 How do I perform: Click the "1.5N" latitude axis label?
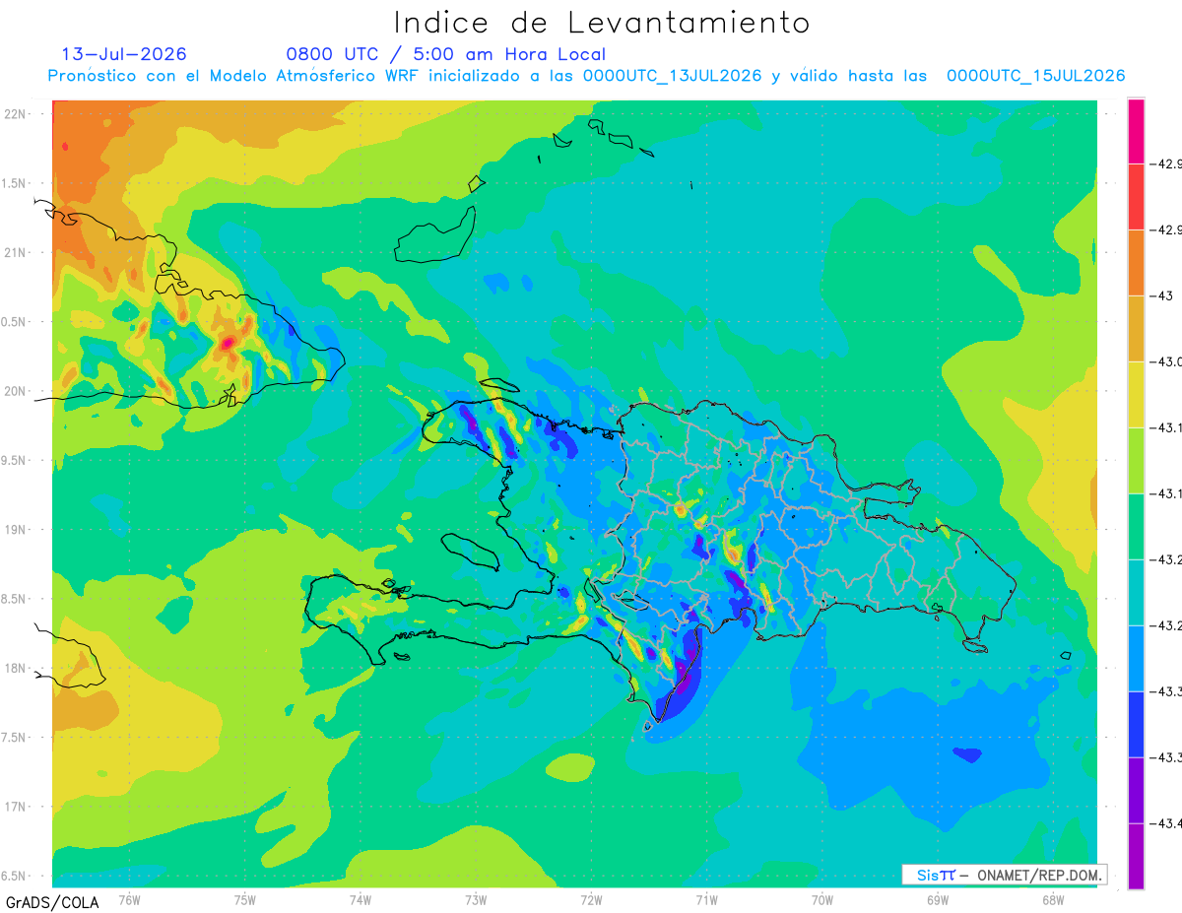[15, 183]
